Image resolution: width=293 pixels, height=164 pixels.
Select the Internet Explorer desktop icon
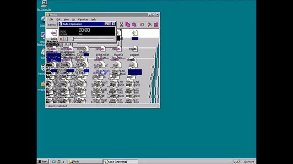click(43, 20)
